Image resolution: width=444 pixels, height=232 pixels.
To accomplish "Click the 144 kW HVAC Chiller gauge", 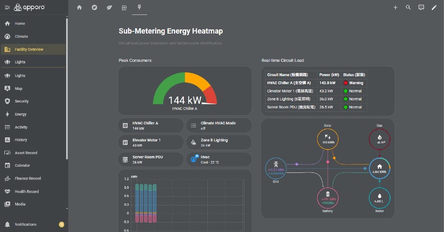I will pos(185,91).
